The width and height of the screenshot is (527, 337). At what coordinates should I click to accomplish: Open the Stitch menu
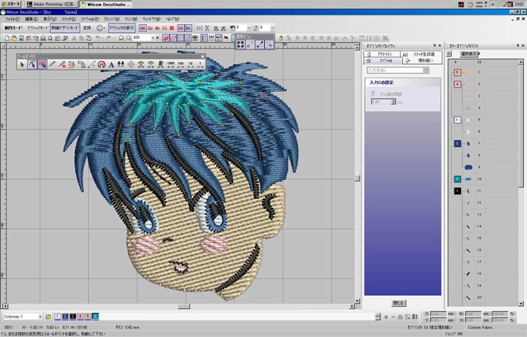click(x=69, y=19)
